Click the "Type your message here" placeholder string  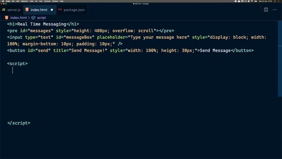click(x=159, y=37)
